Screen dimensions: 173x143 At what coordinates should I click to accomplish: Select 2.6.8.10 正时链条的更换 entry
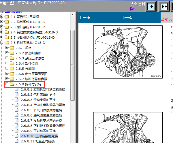click(x=39, y=136)
